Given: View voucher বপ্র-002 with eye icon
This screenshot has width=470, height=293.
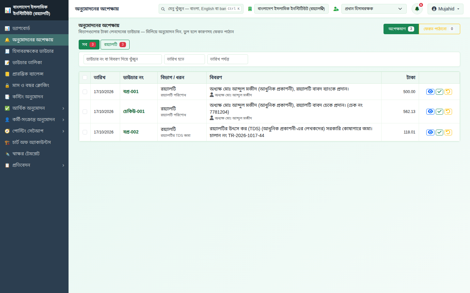Looking at the screenshot, I should (431, 132).
